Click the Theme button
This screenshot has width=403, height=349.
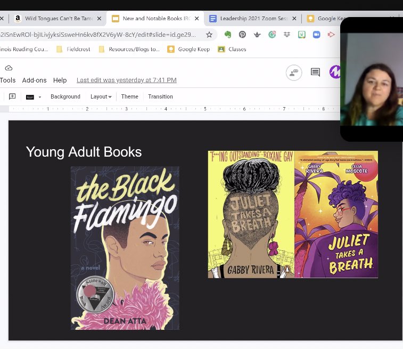pyautogui.click(x=129, y=96)
